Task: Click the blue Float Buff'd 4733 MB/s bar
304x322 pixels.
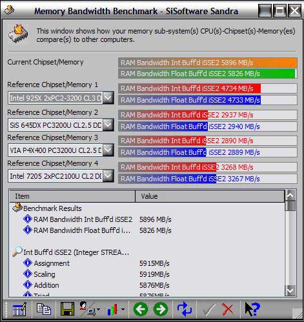Action: (x=208, y=100)
